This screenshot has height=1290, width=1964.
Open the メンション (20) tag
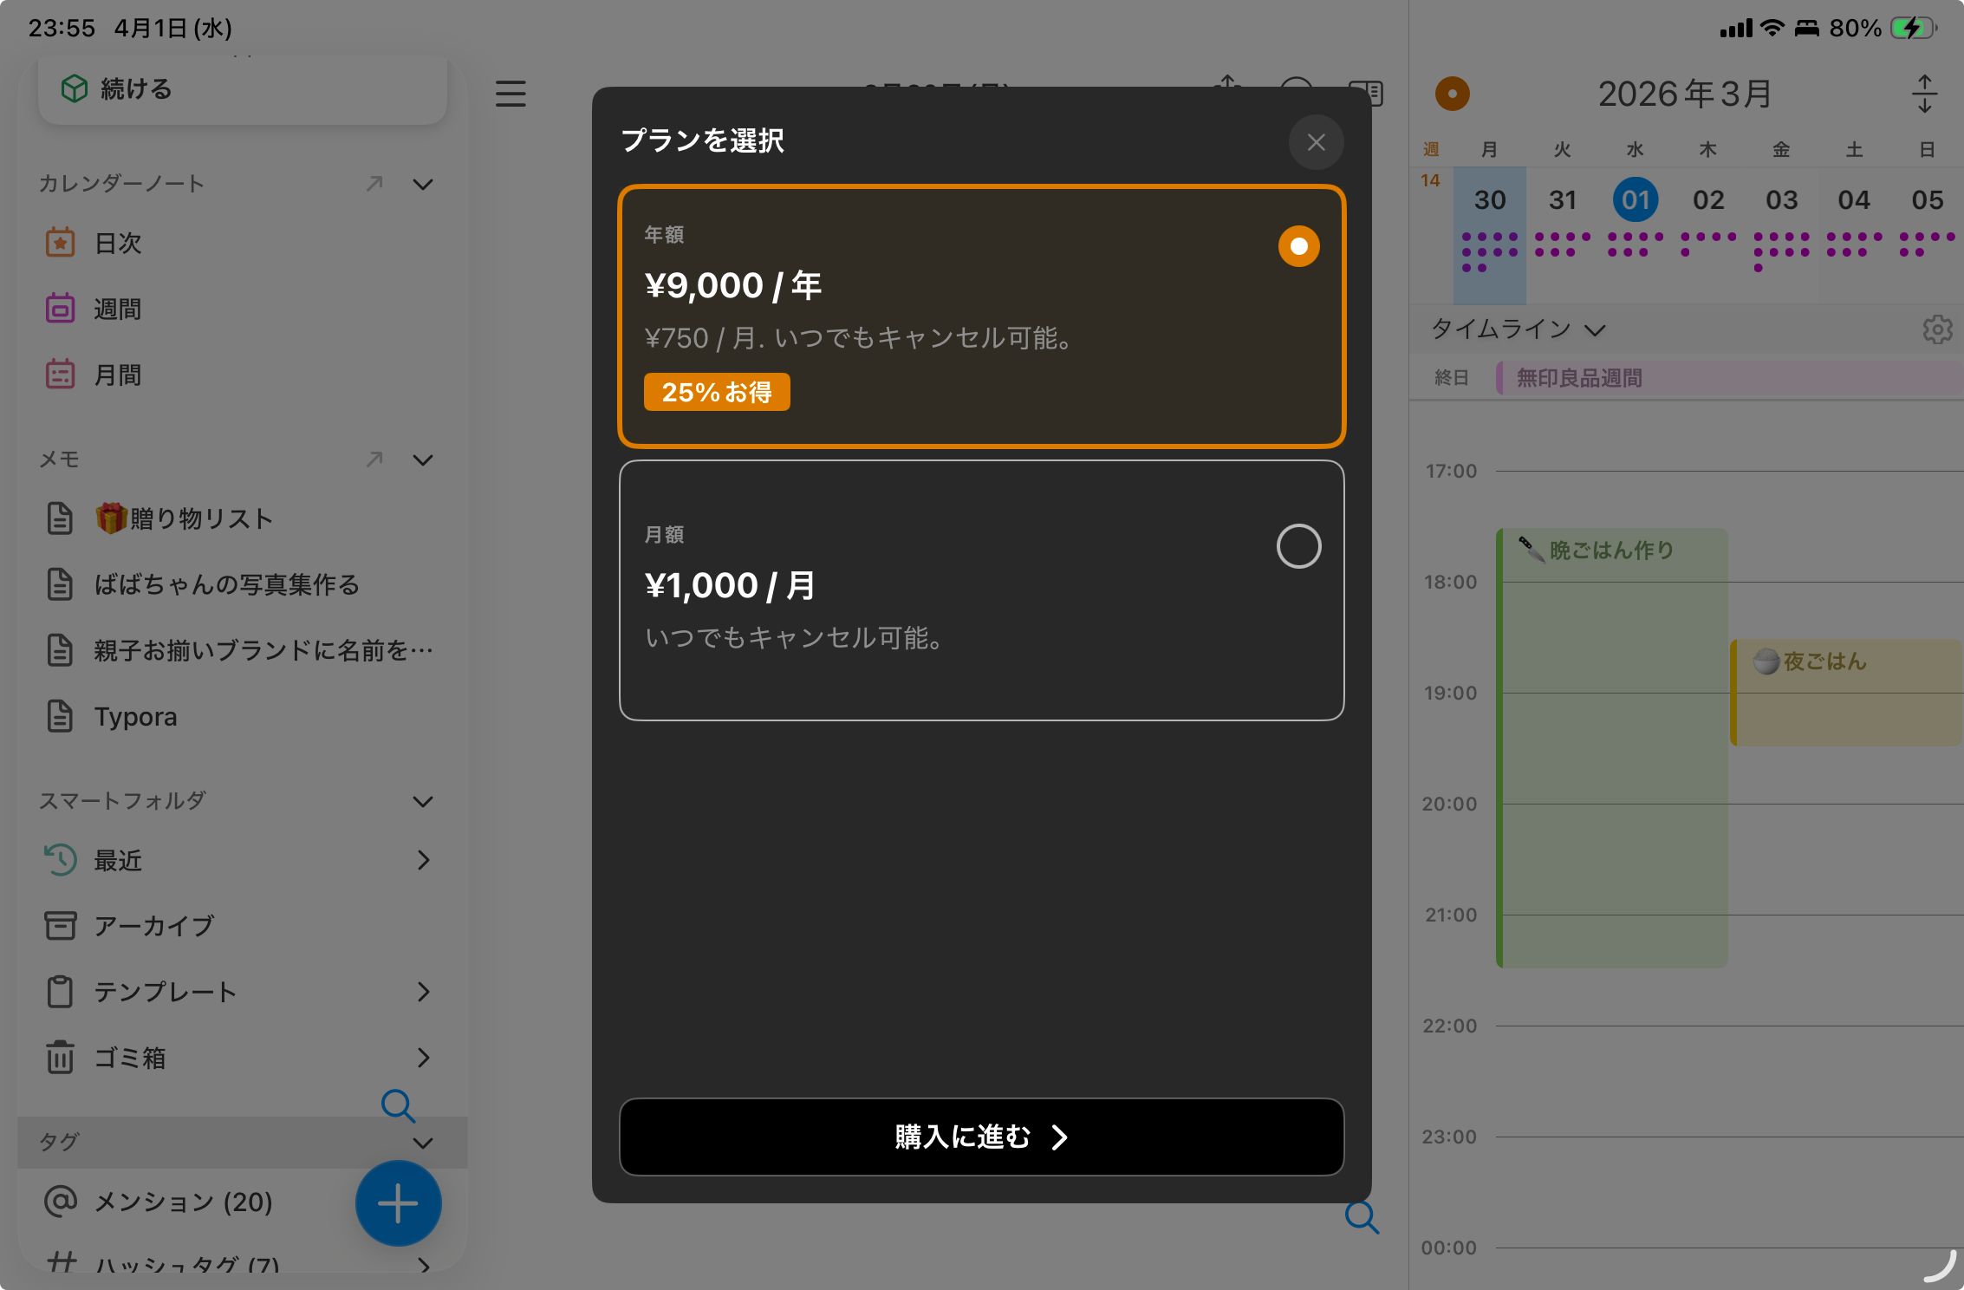(182, 1202)
